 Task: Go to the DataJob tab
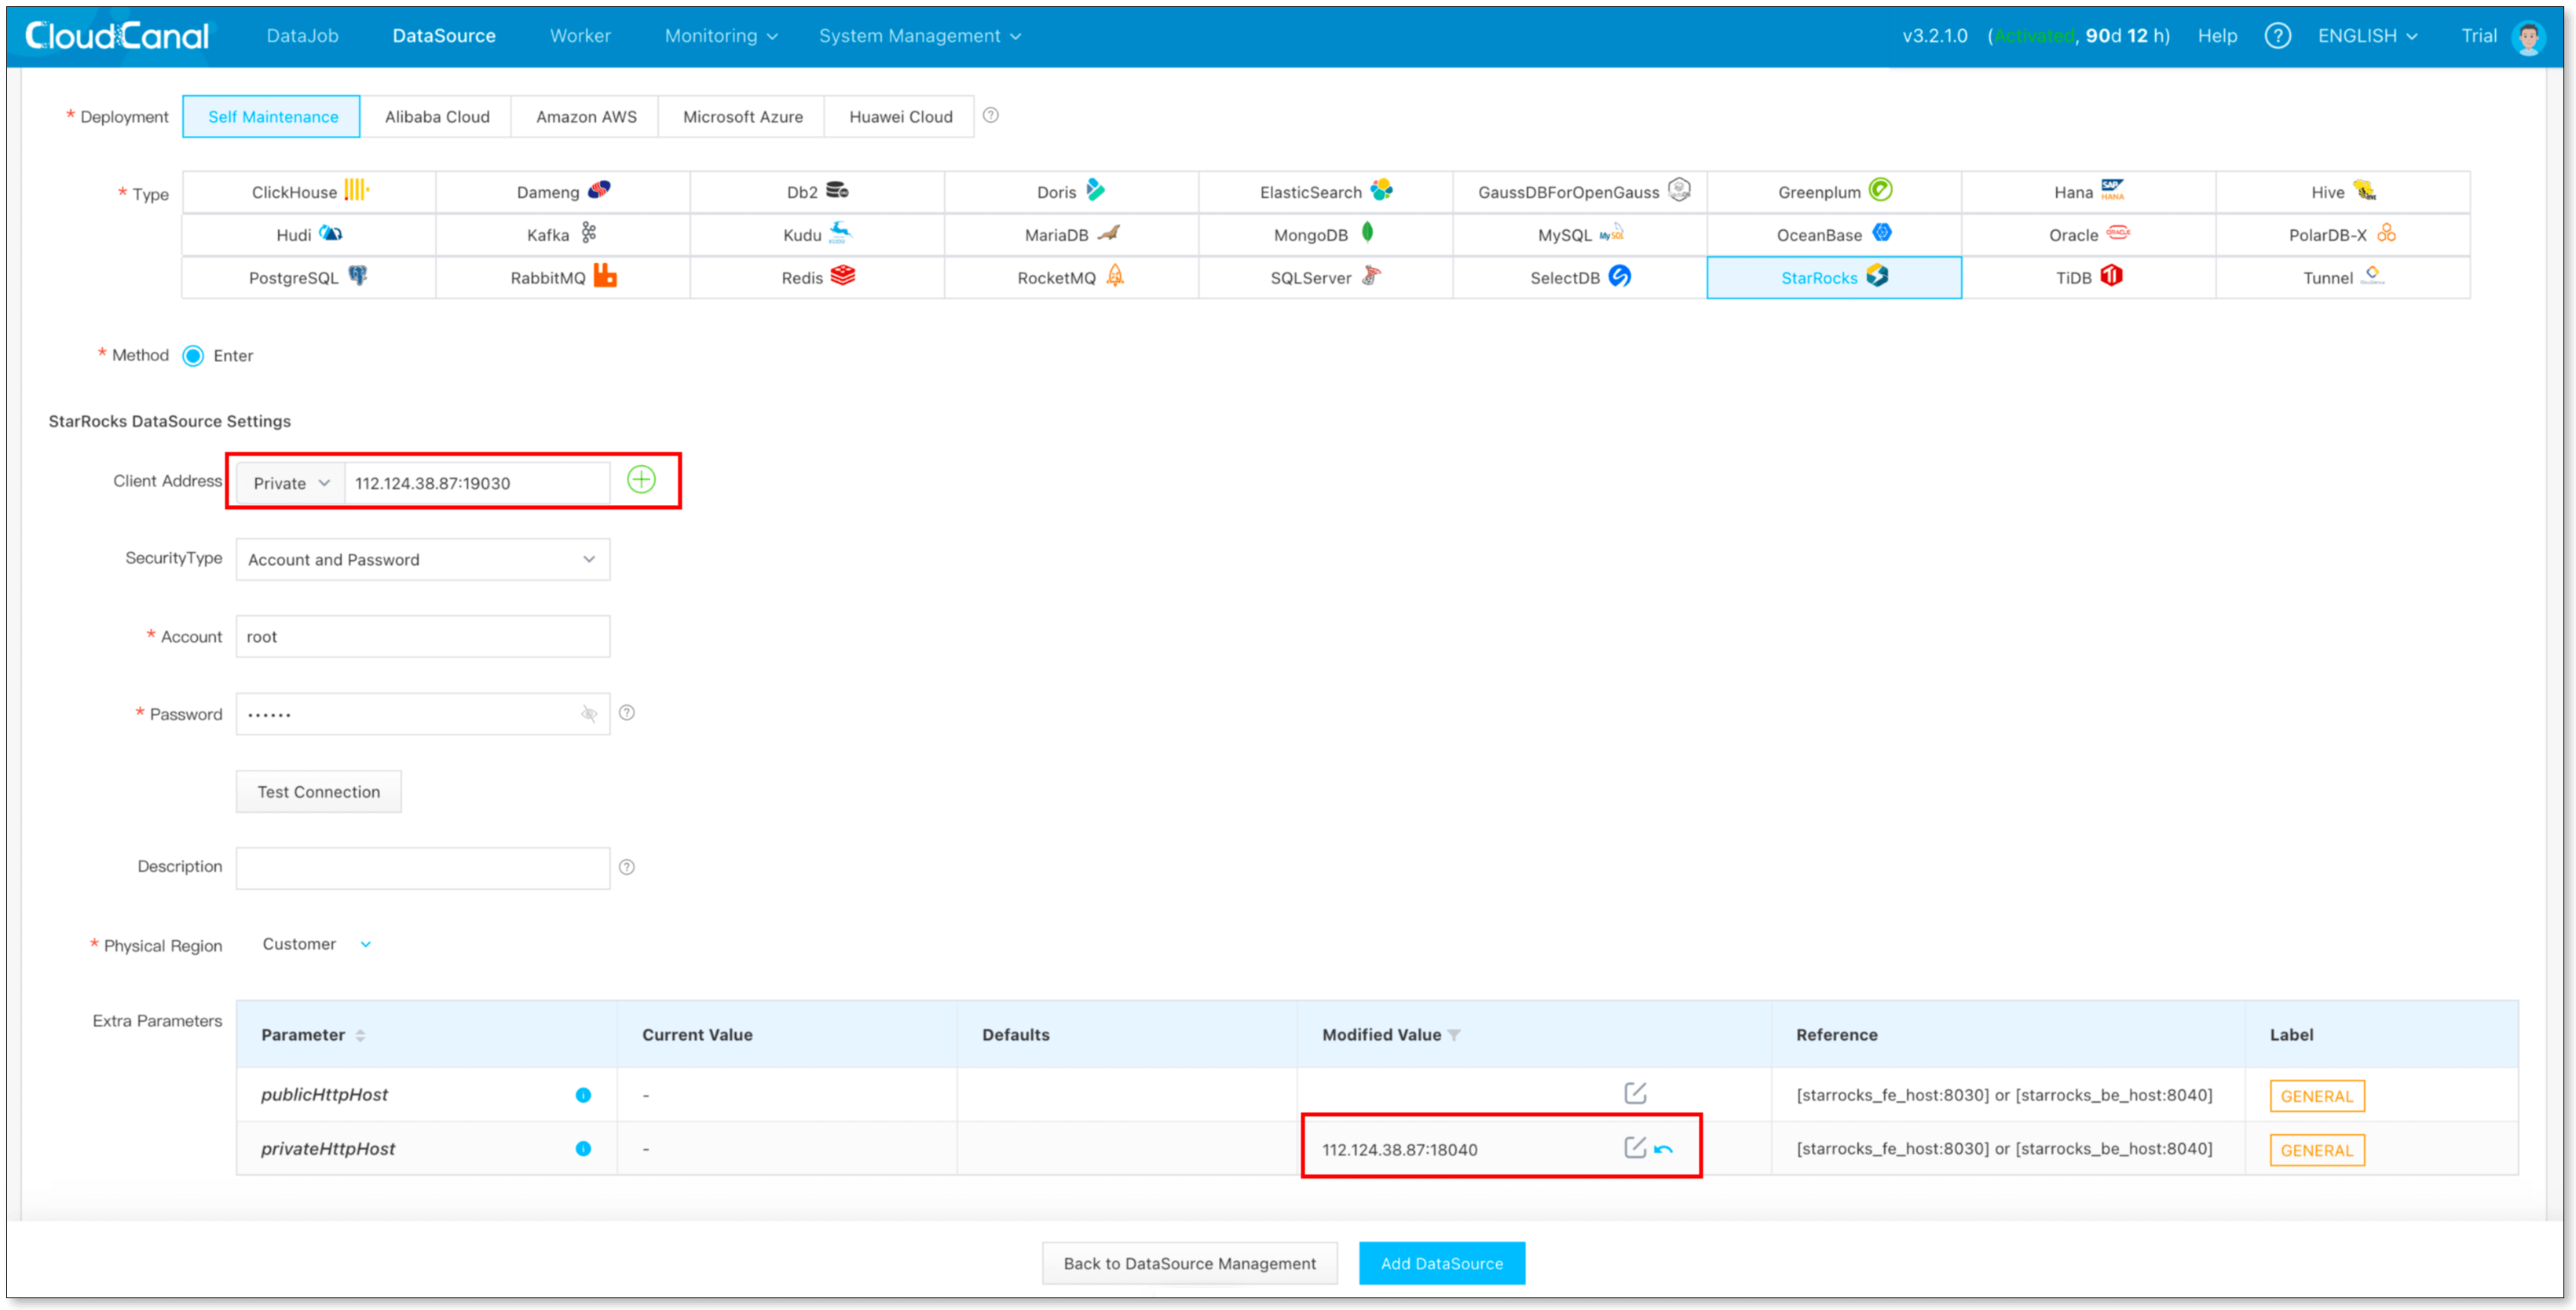coord(302,36)
